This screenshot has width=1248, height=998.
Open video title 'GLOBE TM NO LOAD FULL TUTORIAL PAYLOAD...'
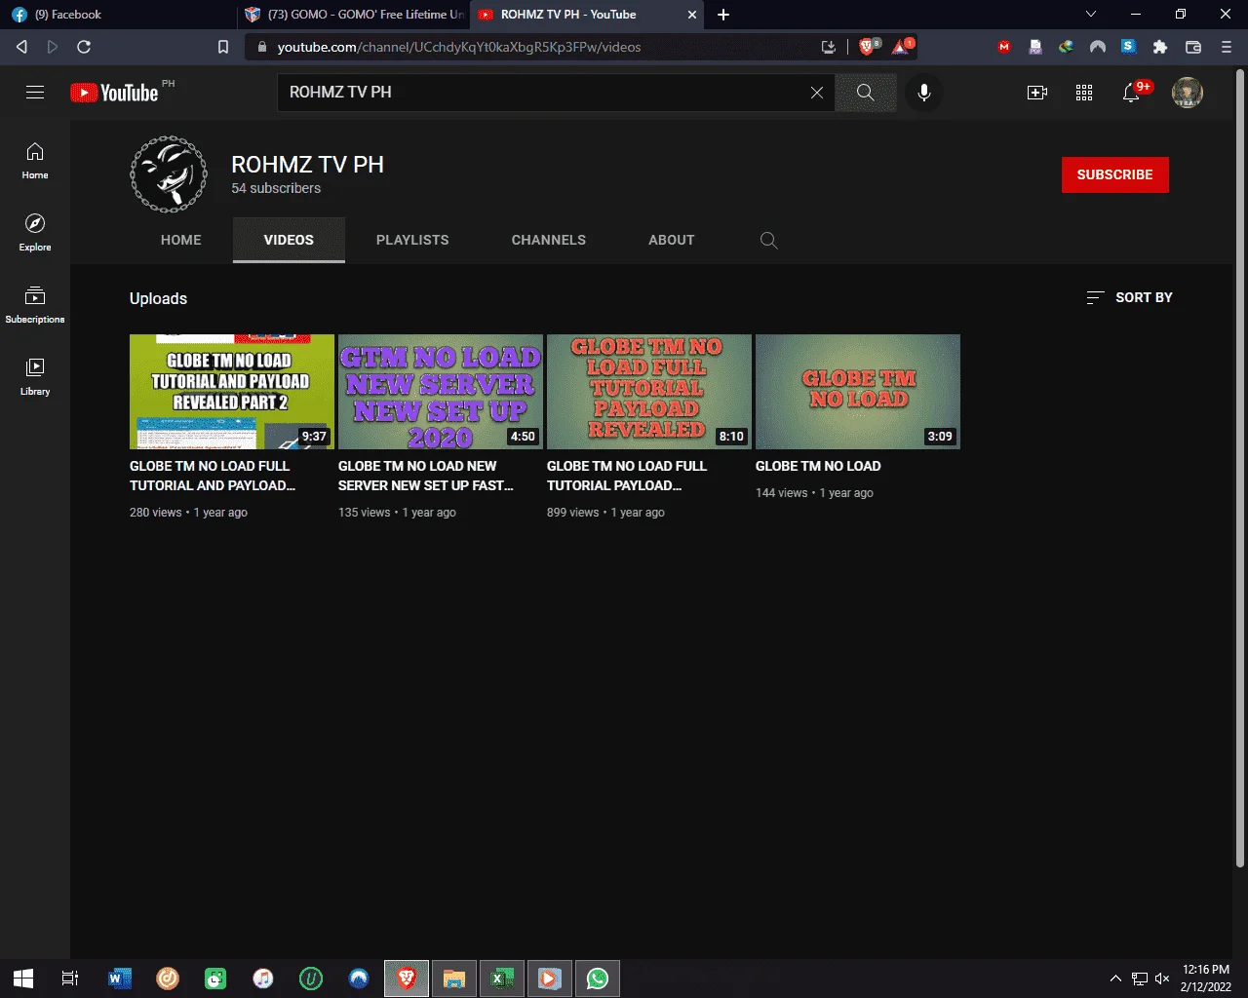click(627, 476)
